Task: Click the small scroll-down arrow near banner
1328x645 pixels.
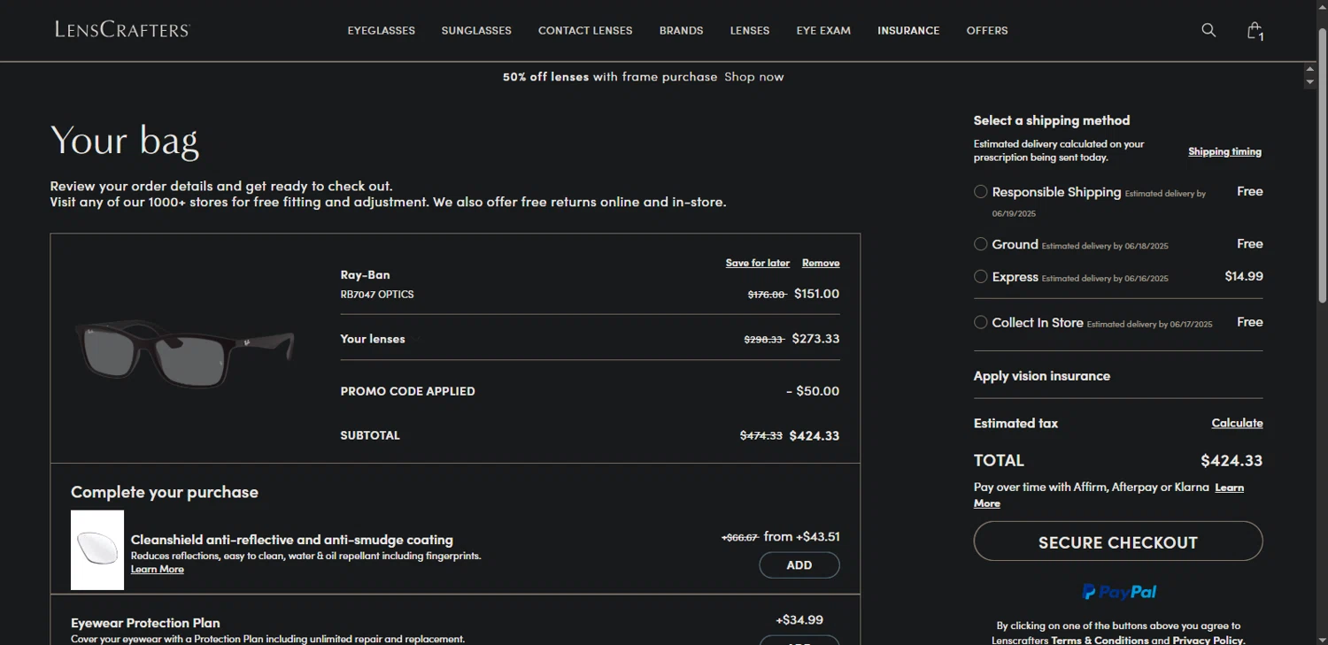Action: click(x=1310, y=82)
